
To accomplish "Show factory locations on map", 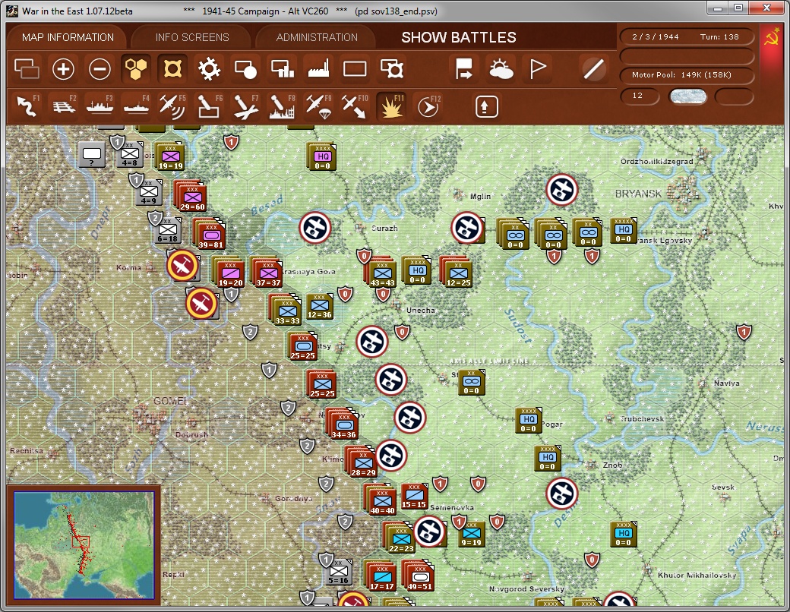I will click(x=318, y=69).
